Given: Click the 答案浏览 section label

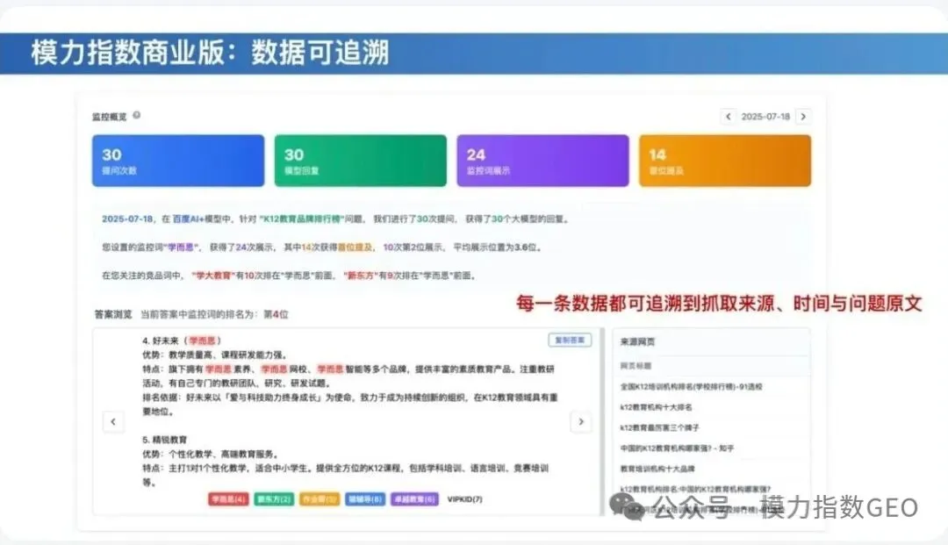Looking at the screenshot, I should tap(113, 314).
